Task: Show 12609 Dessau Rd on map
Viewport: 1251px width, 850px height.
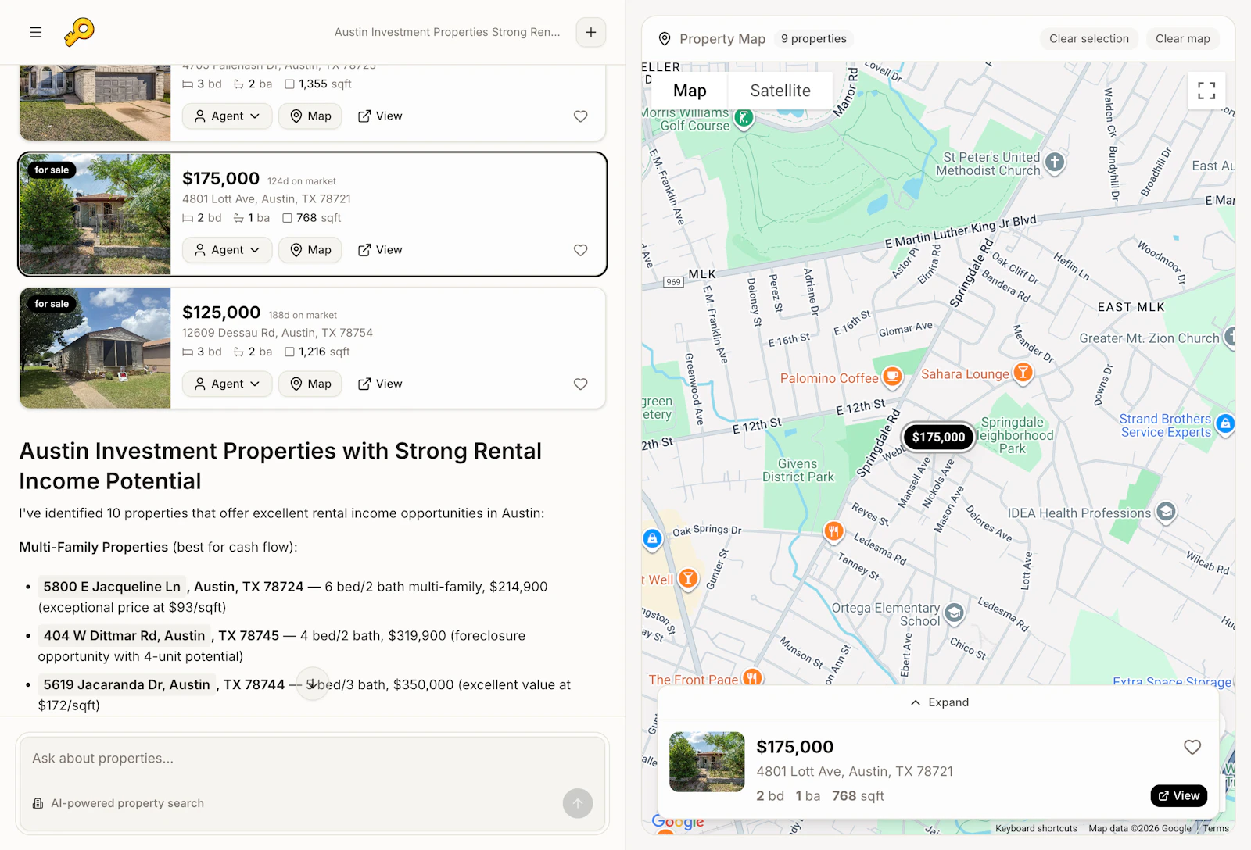Action: [x=310, y=384]
